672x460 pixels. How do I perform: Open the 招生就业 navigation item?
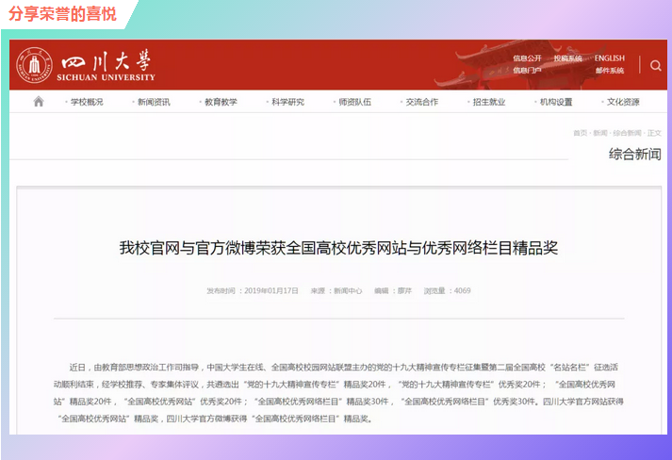pyautogui.click(x=488, y=102)
